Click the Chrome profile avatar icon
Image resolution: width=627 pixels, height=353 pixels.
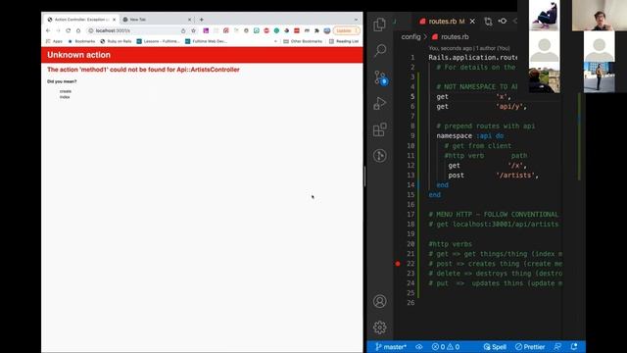click(326, 30)
